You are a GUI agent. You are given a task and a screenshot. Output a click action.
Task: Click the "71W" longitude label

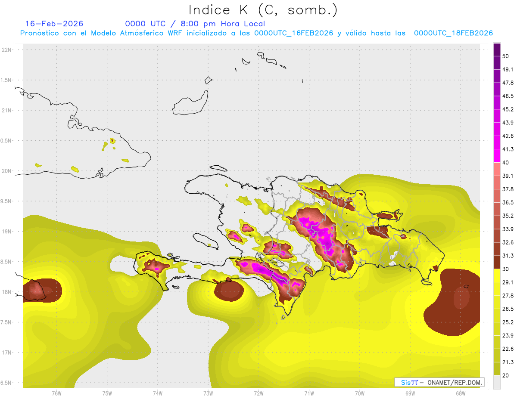309,393
